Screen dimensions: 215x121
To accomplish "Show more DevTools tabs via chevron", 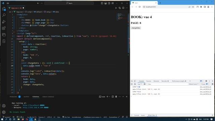I will pyautogui.click(x=190, y=81).
